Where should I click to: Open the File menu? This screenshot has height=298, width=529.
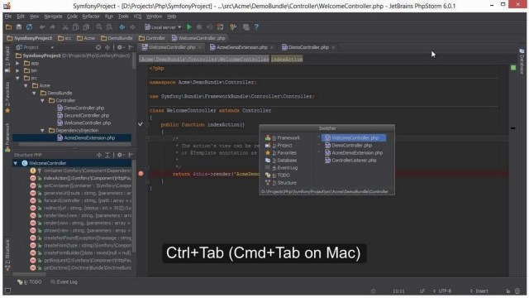click(8, 17)
